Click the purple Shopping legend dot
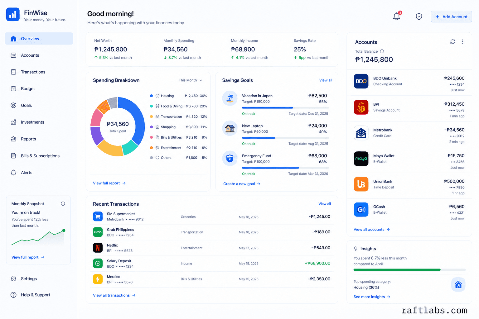This screenshot has height=319, width=479. coord(151,127)
